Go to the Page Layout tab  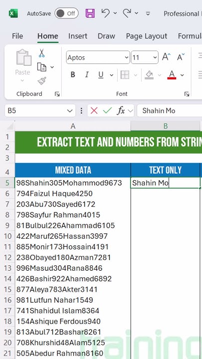[x=147, y=36]
